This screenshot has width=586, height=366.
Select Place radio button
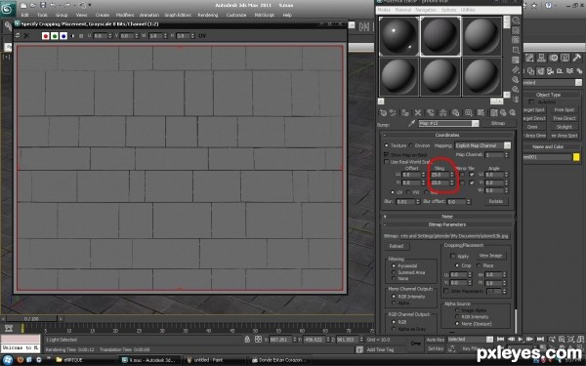pyautogui.click(x=479, y=265)
